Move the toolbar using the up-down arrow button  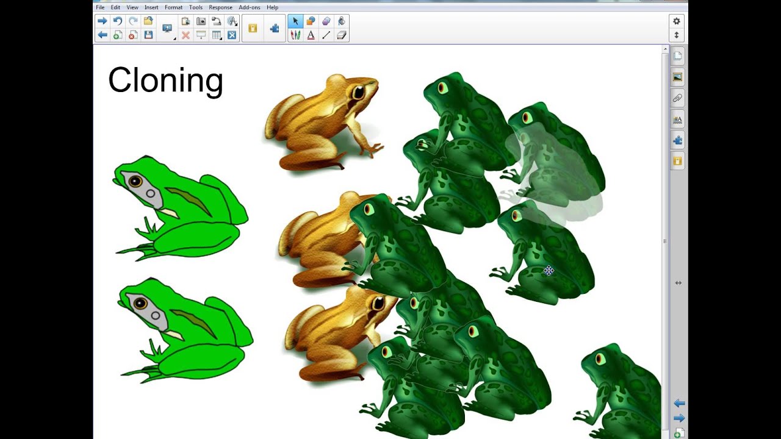click(676, 35)
